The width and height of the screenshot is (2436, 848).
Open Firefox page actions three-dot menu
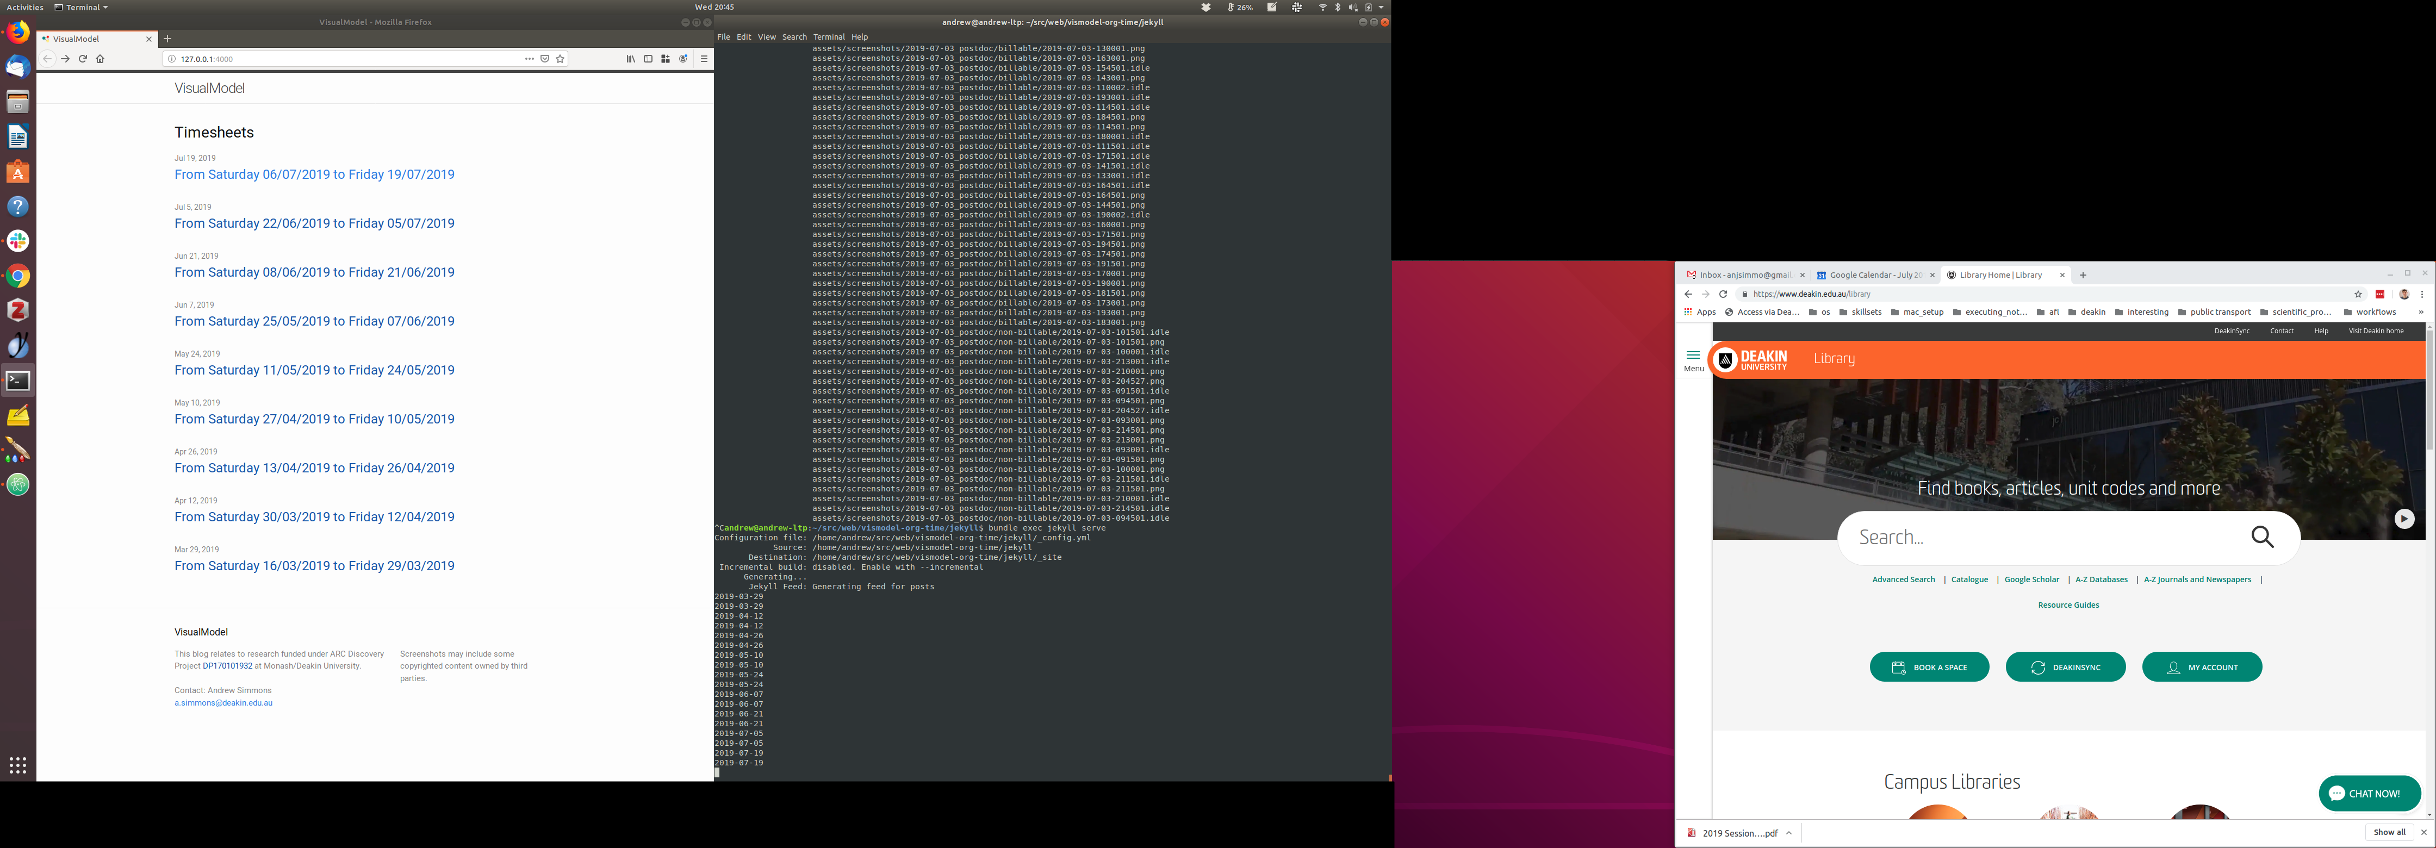pyautogui.click(x=530, y=59)
